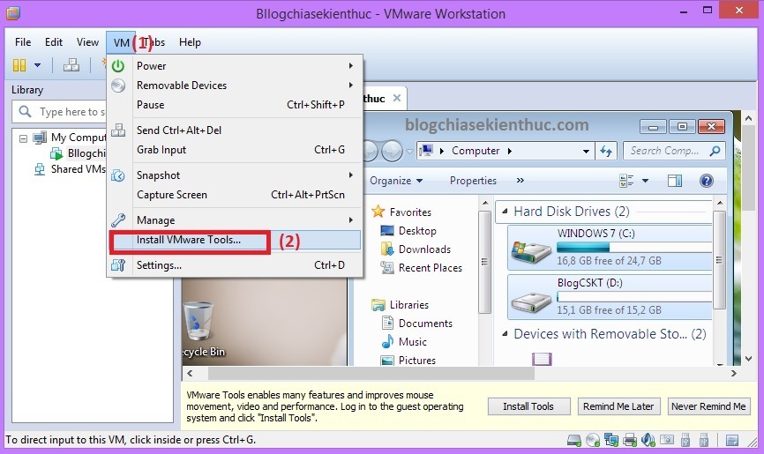Click the CD/DVD drive status icon
Image resolution: width=764 pixels, height=454 pixels.
pyautogui.click(x=593, y=440)
